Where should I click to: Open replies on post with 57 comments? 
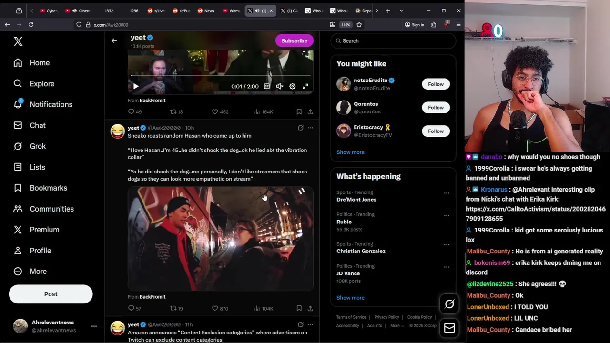(x=135, y=308)
